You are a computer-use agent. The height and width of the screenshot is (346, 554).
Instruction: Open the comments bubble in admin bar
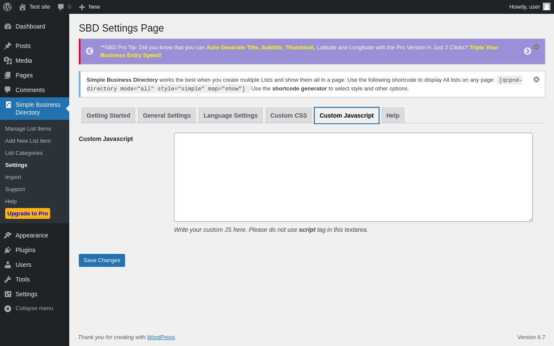[x=61, y=7]
